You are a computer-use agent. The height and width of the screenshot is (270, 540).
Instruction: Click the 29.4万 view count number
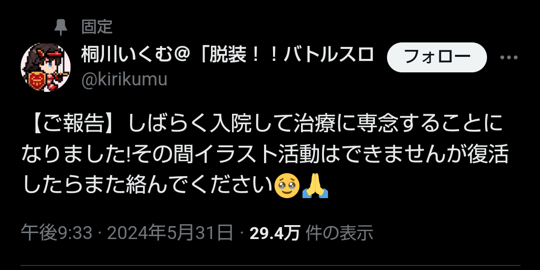275,233
